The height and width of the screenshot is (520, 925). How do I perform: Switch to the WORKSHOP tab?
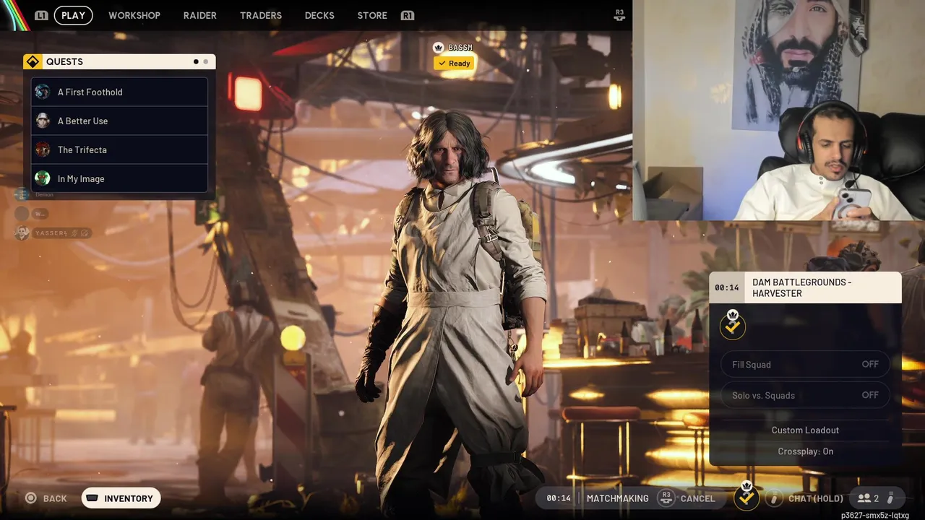coord(134,15)
